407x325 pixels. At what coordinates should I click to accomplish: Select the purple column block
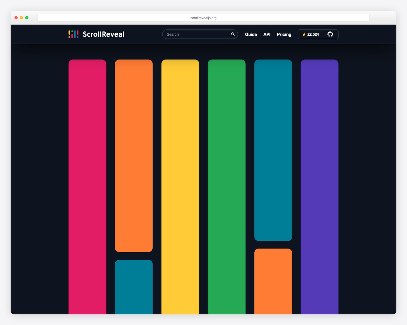[x=319, y=187]
